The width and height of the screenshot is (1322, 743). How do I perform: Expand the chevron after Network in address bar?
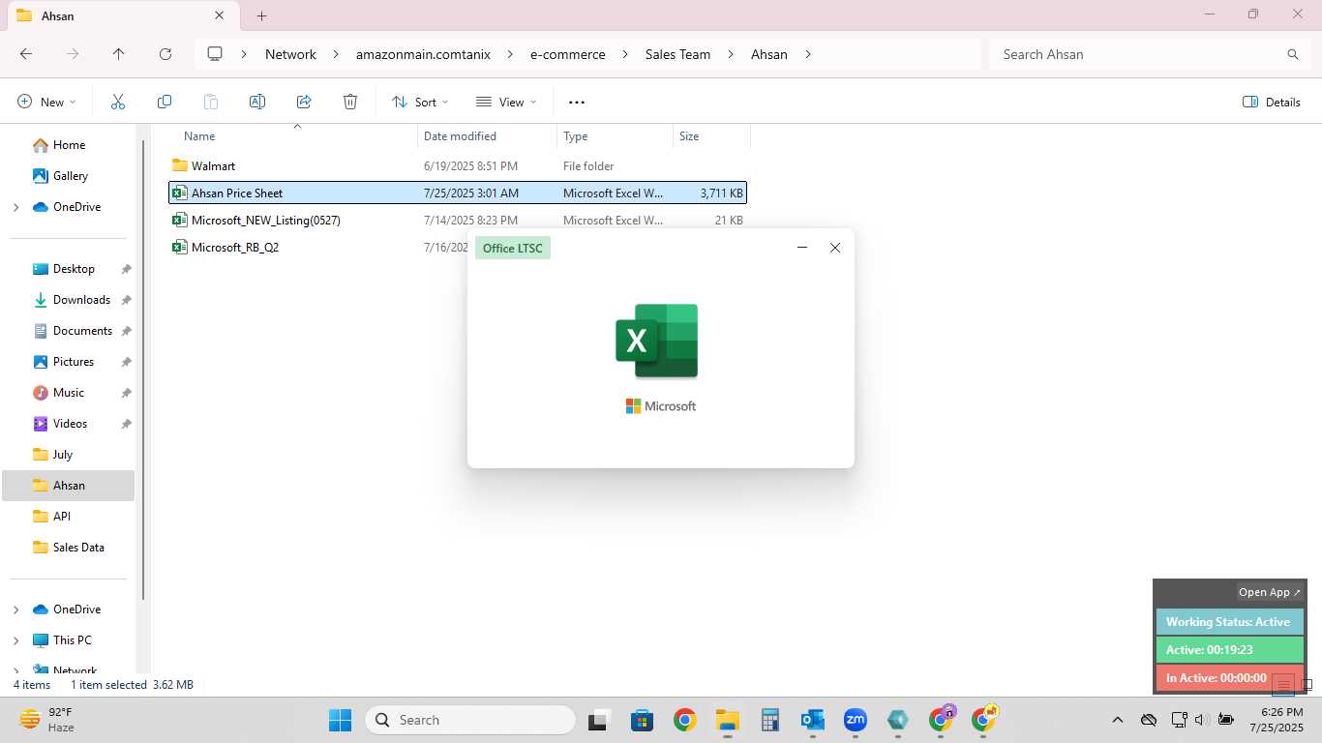pyautogui.click(x=336, y=54)
